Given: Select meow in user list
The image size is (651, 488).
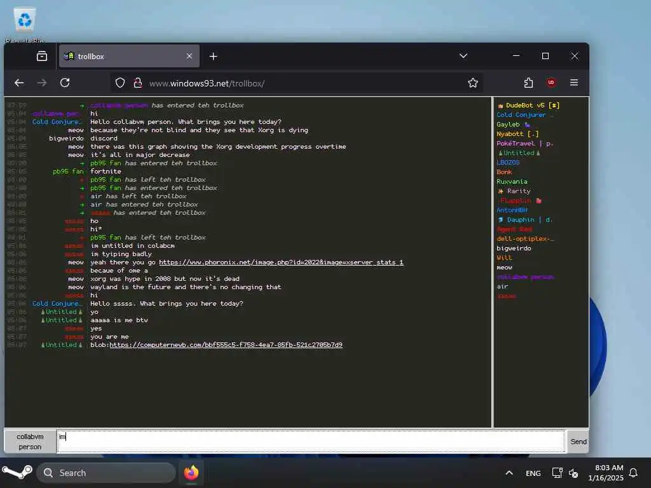Looking at the screenshot, I should pyautogui.click(x=504, y=268).
